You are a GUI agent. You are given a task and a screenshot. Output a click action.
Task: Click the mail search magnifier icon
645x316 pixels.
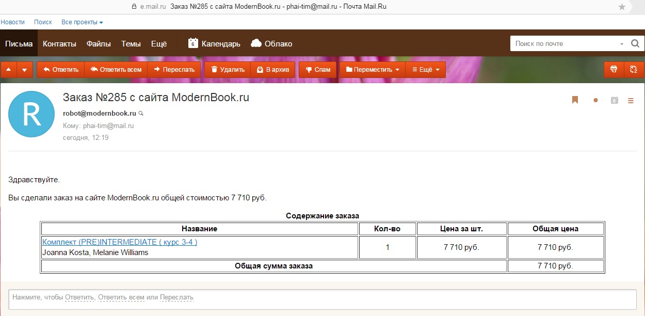[635, 44]
